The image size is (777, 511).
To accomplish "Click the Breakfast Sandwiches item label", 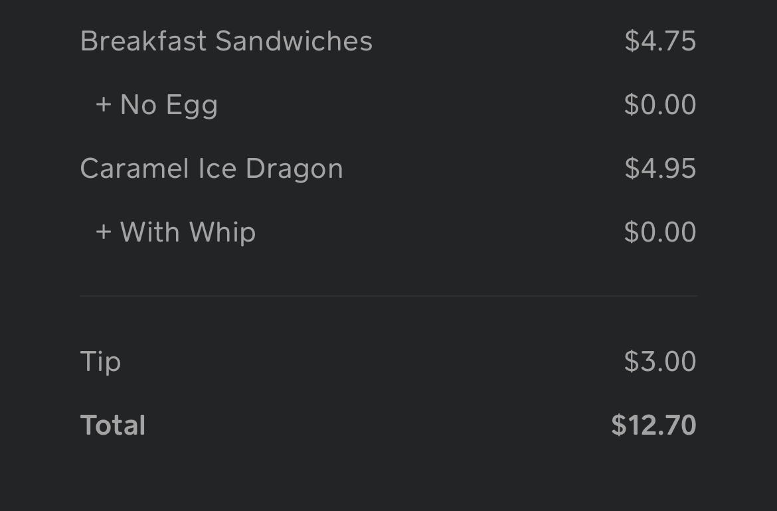I will click(x=226, y=41).
